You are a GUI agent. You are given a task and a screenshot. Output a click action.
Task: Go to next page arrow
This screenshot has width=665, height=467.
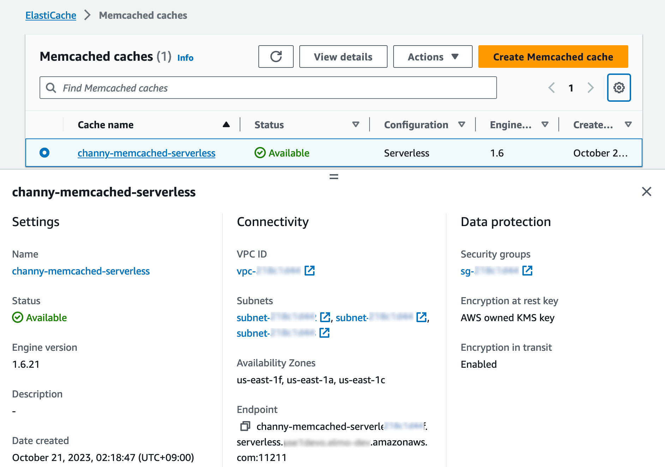pyautogui.click(x=590, y=88)
